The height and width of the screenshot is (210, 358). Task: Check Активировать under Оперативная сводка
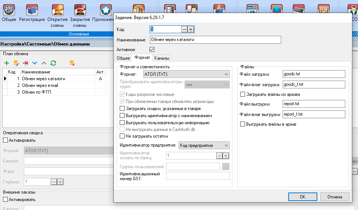(x=6, y=140)
